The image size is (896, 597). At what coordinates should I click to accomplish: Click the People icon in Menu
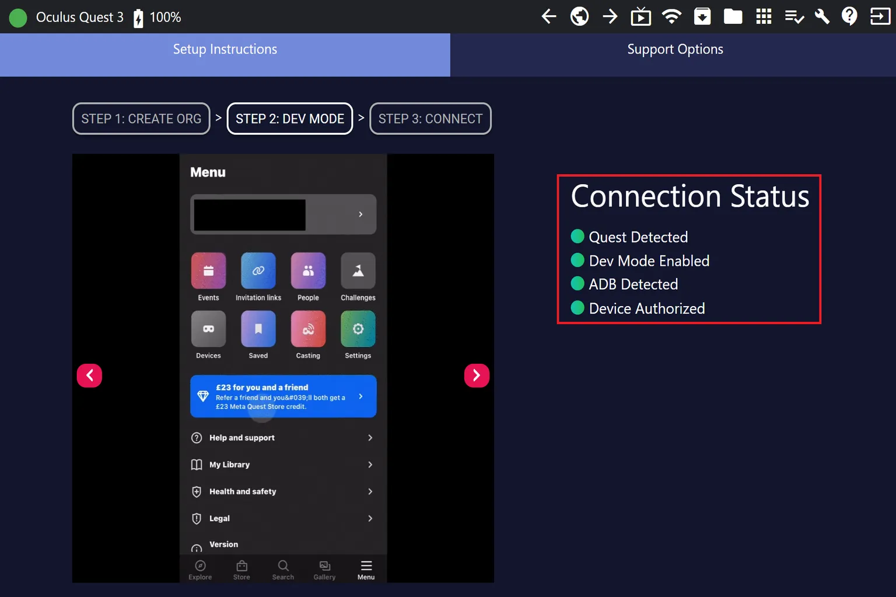tap(308, 271)
